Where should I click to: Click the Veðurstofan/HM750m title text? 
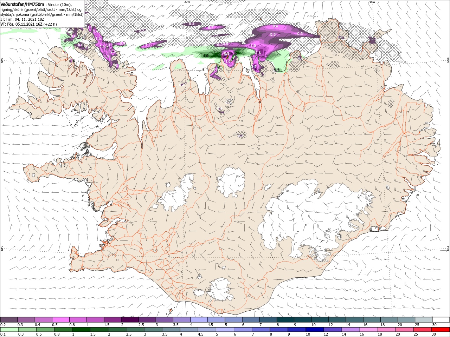click(22, 4)
